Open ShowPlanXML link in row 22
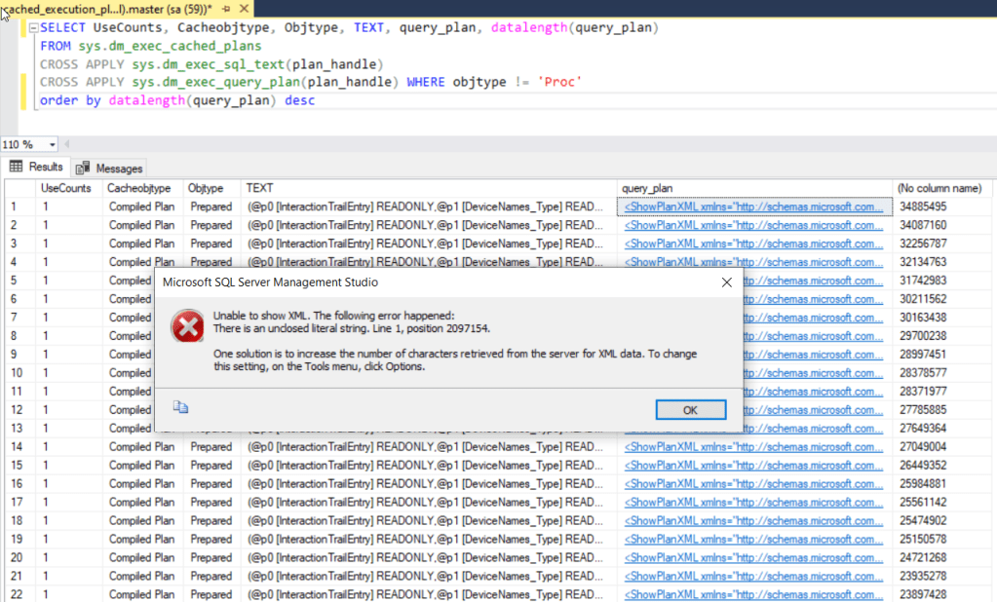Image resolution: width=997 pixels, height=602 pixels. pyautogui.click(x=752, y=594)
